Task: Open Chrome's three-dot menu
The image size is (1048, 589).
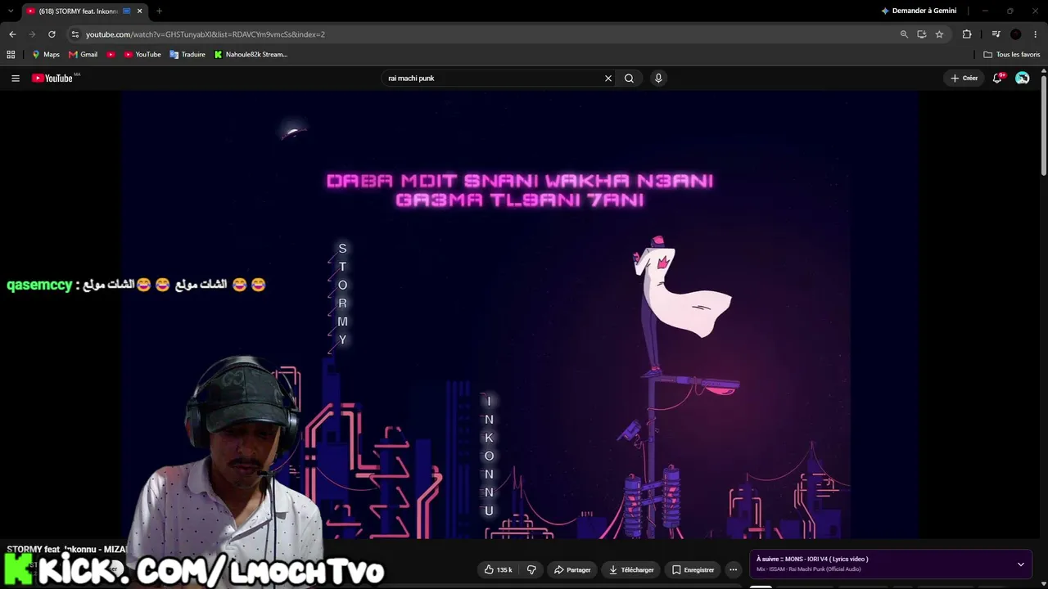Action: click(x=1036, y=34)
